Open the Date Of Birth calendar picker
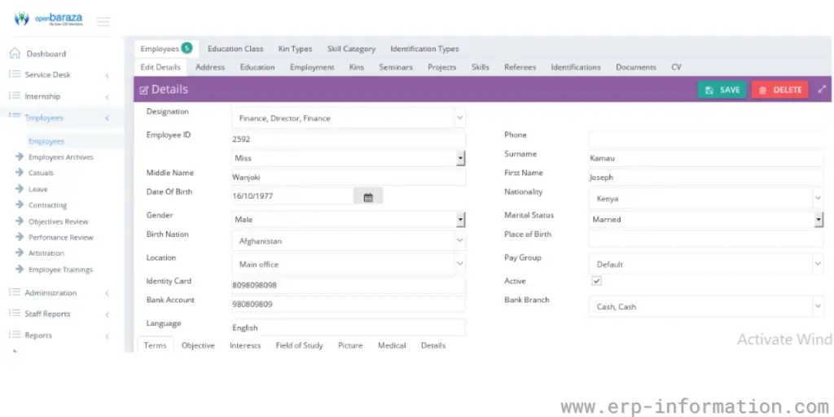 tap(368, 197)
